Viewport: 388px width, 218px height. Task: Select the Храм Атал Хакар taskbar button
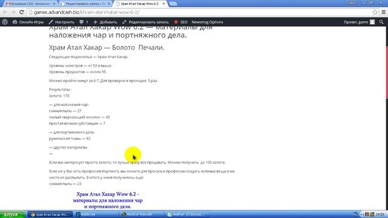[x=50, y=214]
